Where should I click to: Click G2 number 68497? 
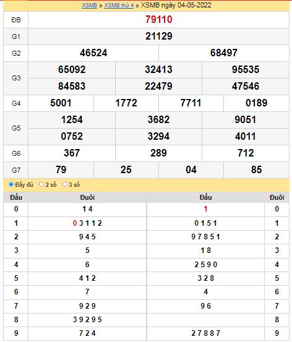click(224, 53)
